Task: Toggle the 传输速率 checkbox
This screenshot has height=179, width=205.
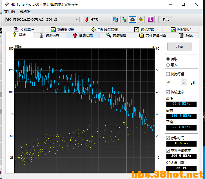Action: [168, 92]
